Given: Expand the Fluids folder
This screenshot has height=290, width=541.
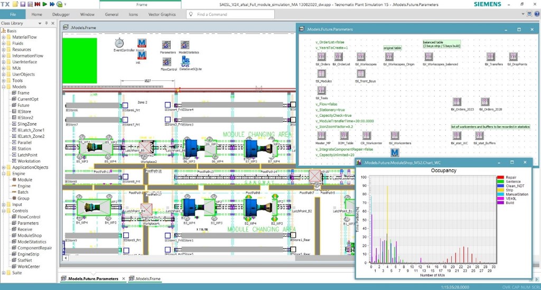Looking at the screenshot, I should pyautogui.click(x=4, y=43).
